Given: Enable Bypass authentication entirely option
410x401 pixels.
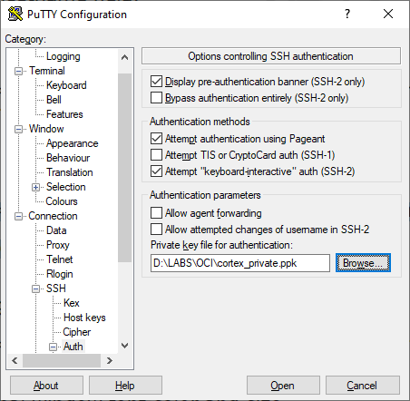Looking at the screenshot, I should (x=156, y=98).
